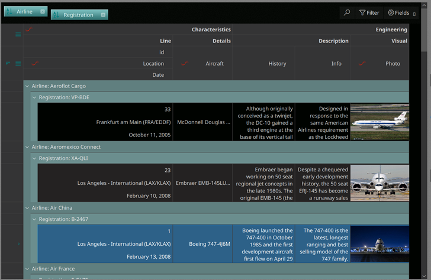Collapse the Registration: B-2467 group
This screenshot has height=280, width=431.
tap(34, 219)
